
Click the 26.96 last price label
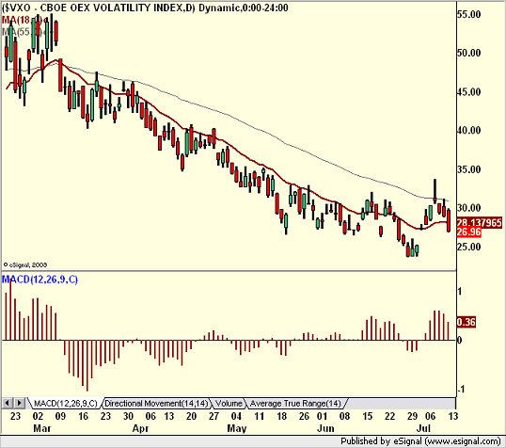(469, 232)
